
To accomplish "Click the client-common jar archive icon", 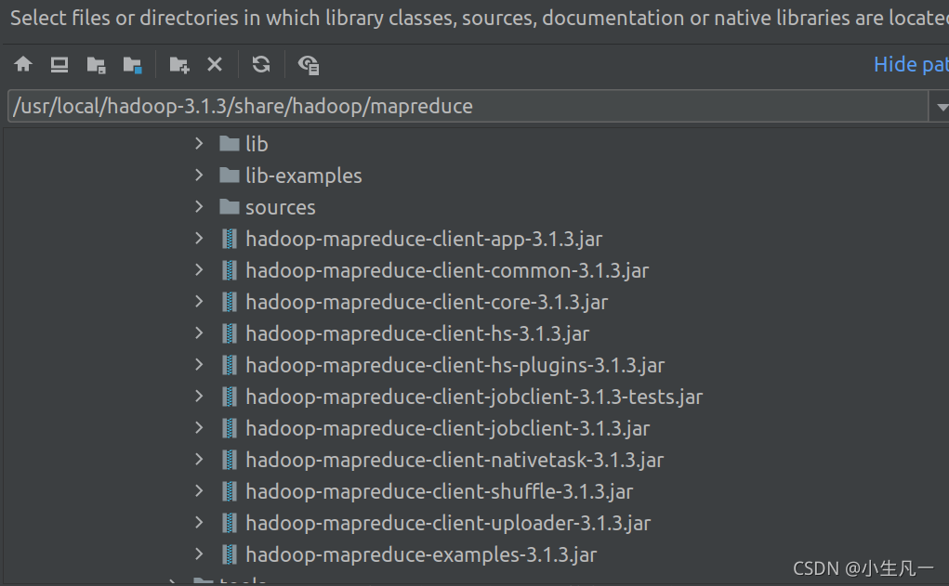I will [230, 270].
